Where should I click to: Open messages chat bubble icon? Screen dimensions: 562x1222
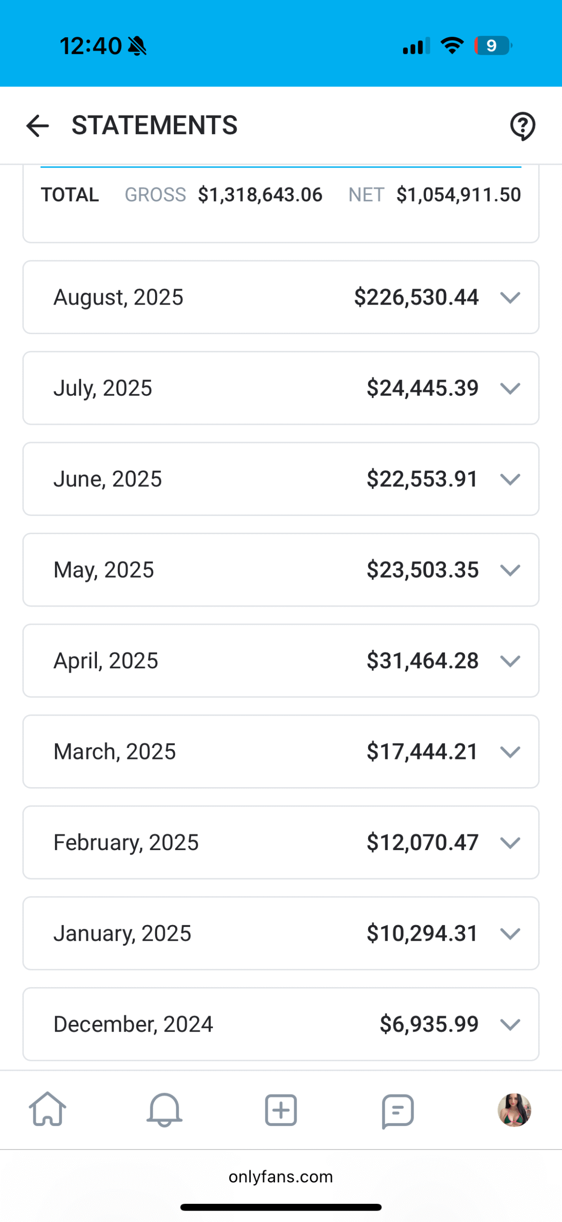pos(397,1109)
